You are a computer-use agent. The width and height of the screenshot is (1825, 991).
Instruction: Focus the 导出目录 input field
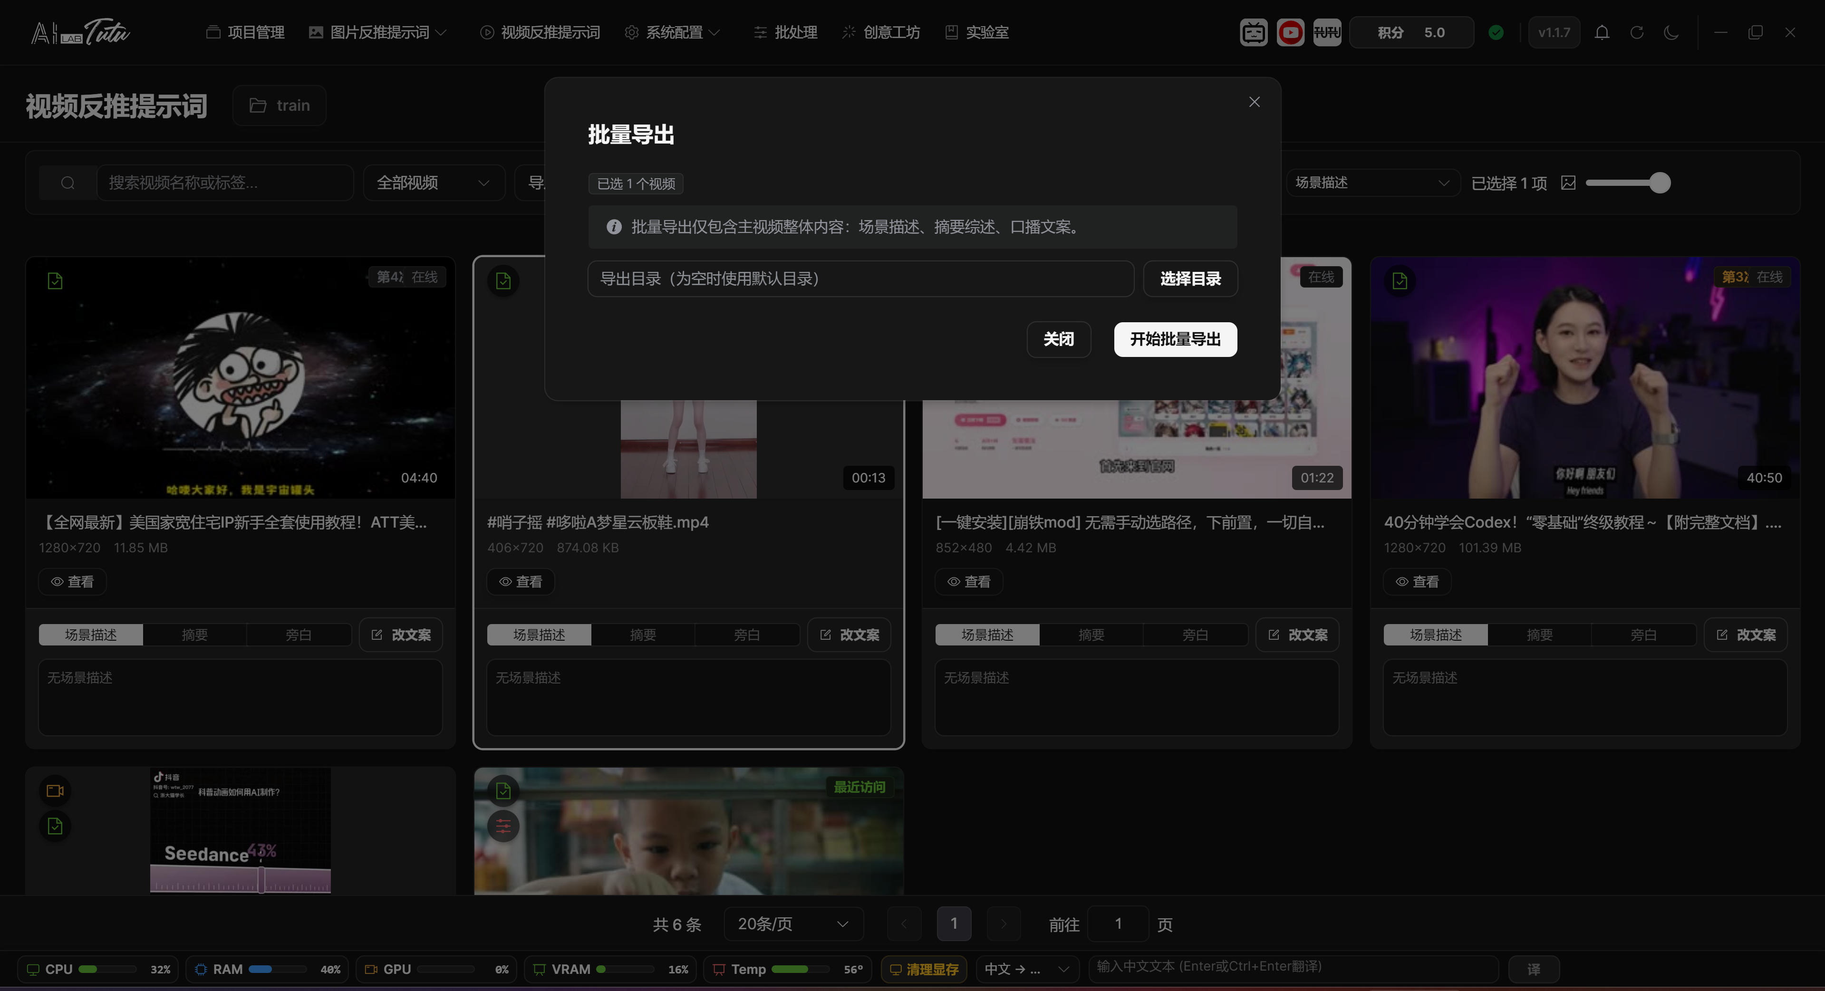[861, 279]
